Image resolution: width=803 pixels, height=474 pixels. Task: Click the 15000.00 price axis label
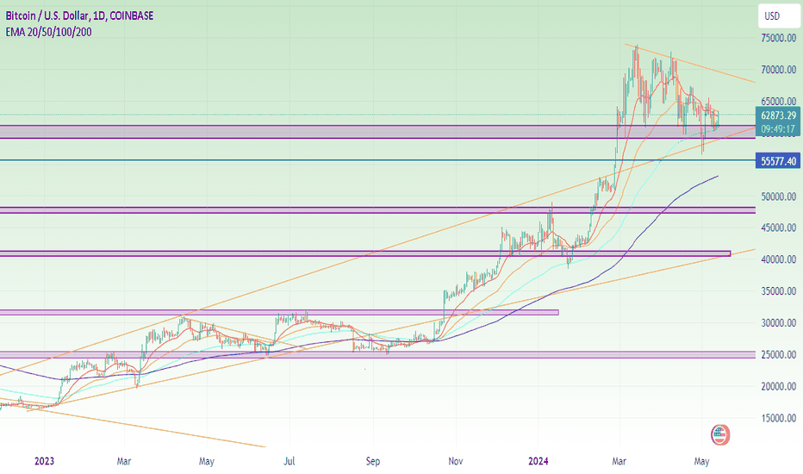coord(778,418)
